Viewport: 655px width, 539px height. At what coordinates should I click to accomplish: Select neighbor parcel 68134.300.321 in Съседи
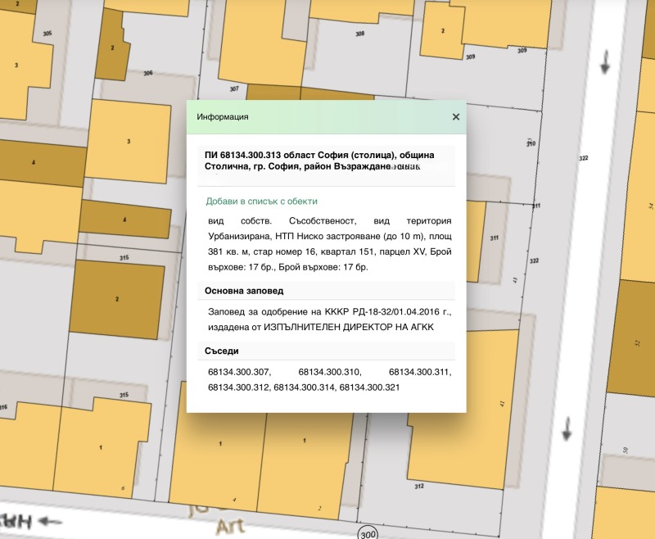point(369,387)
